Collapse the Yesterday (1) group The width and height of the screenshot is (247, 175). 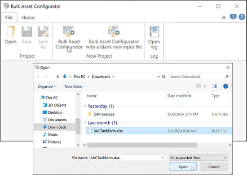[85, 106]
